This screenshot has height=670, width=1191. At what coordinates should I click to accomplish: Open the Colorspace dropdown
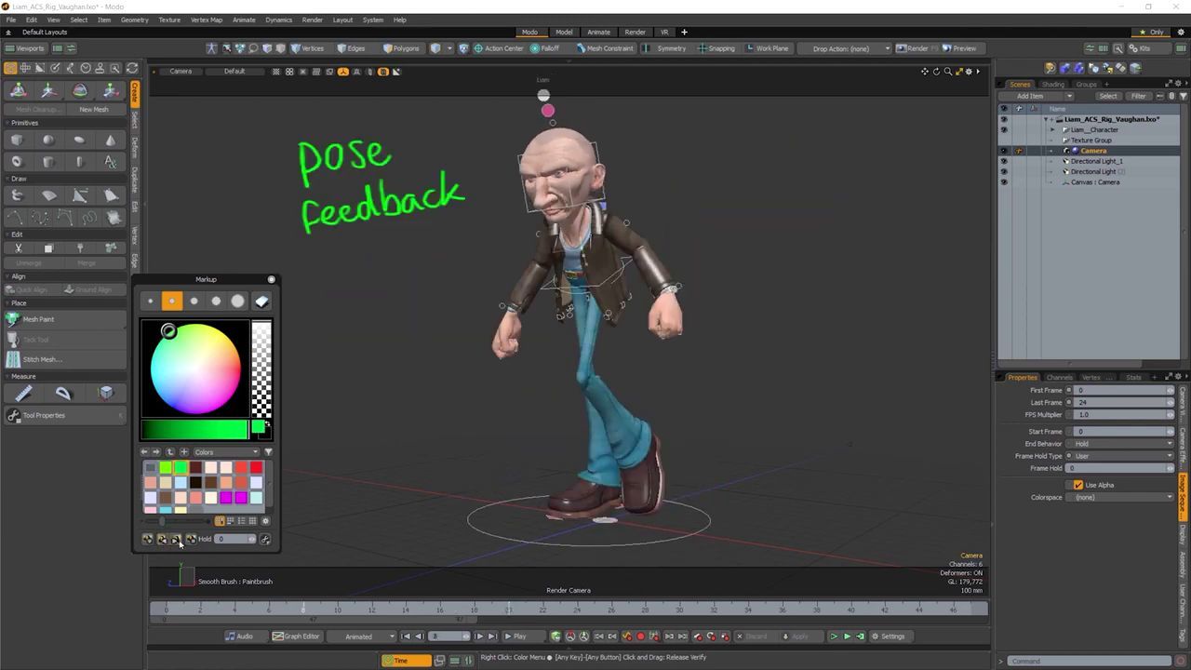click(1123, 497)
